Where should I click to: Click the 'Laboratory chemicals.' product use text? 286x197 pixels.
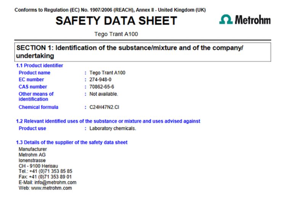pyautogui.click(x=112, y=128)
